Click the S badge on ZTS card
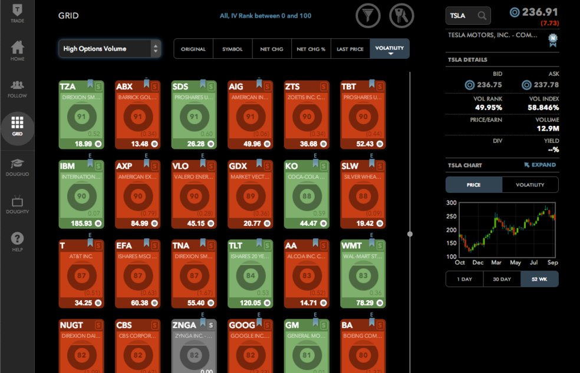Viewport: 580px width, 373px height. (x=324, y=87)
